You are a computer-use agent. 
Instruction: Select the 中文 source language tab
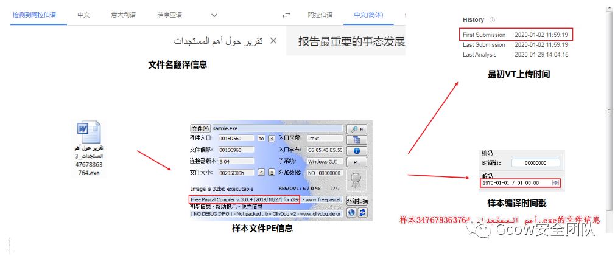pyautogui.click(x=83, y=15)
